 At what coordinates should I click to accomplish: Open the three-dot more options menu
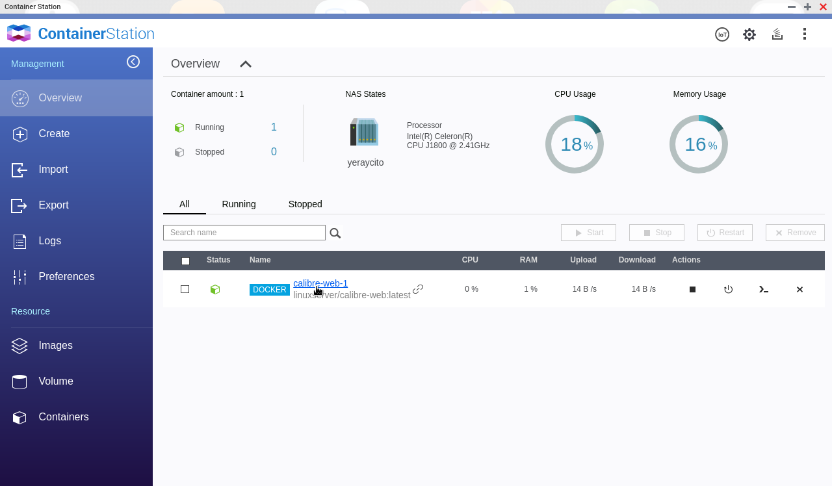(x=805, y=34)
